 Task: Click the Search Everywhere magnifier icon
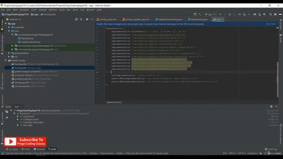(x=271, y=15)
